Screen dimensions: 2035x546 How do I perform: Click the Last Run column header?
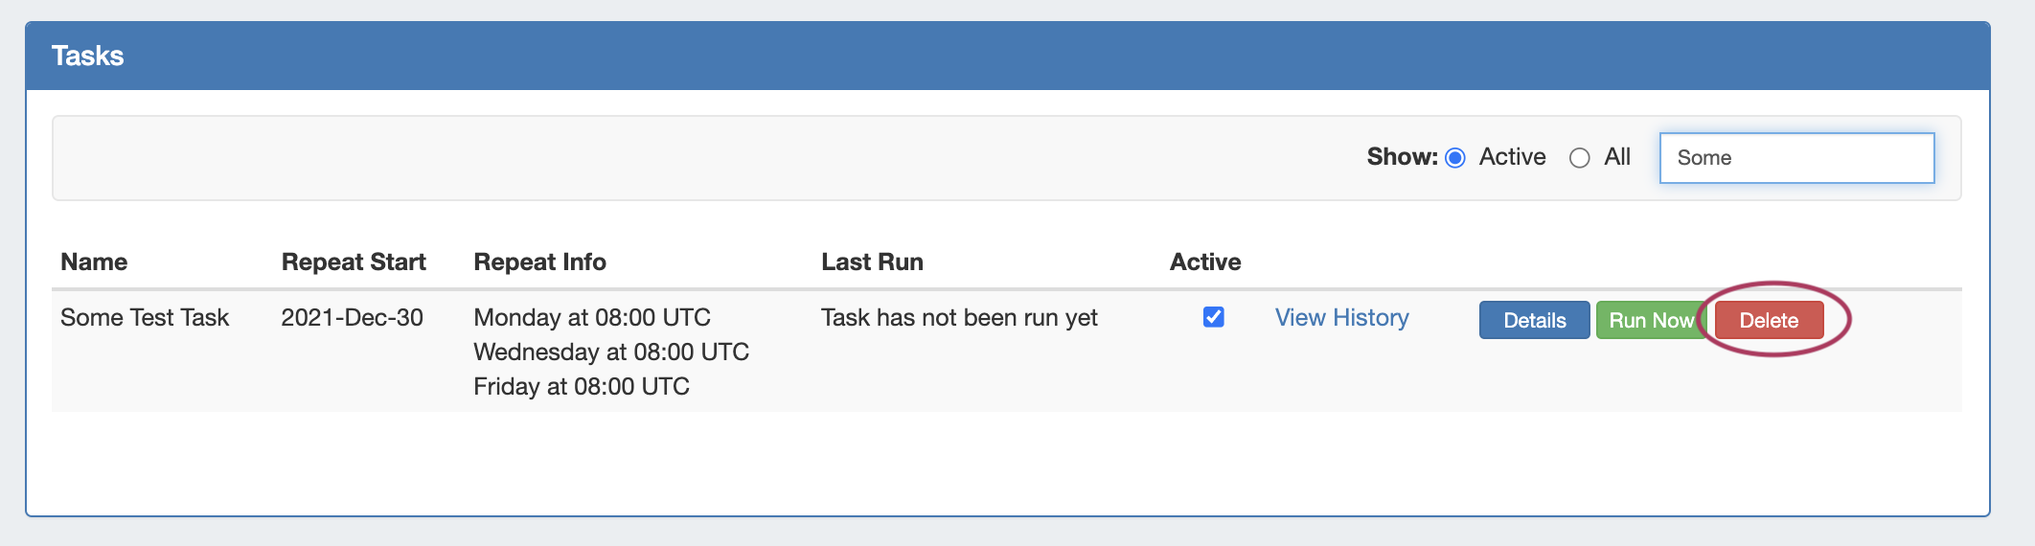click(x=872, y=262)
